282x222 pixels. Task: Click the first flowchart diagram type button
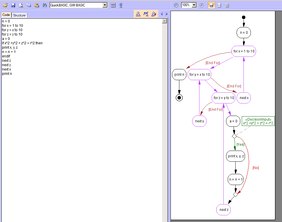pos(138,14)
